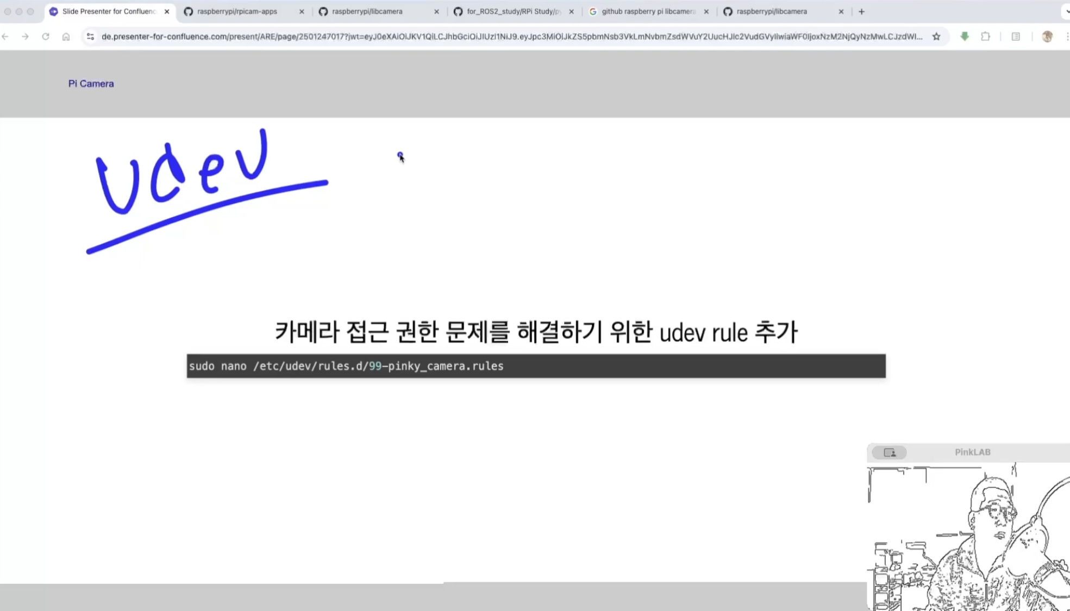Image resolution: width=1070 pixels, height=611 pixels.
Task: Expand the tab search dropdown arrow
Action: [x=1066, y=11]
